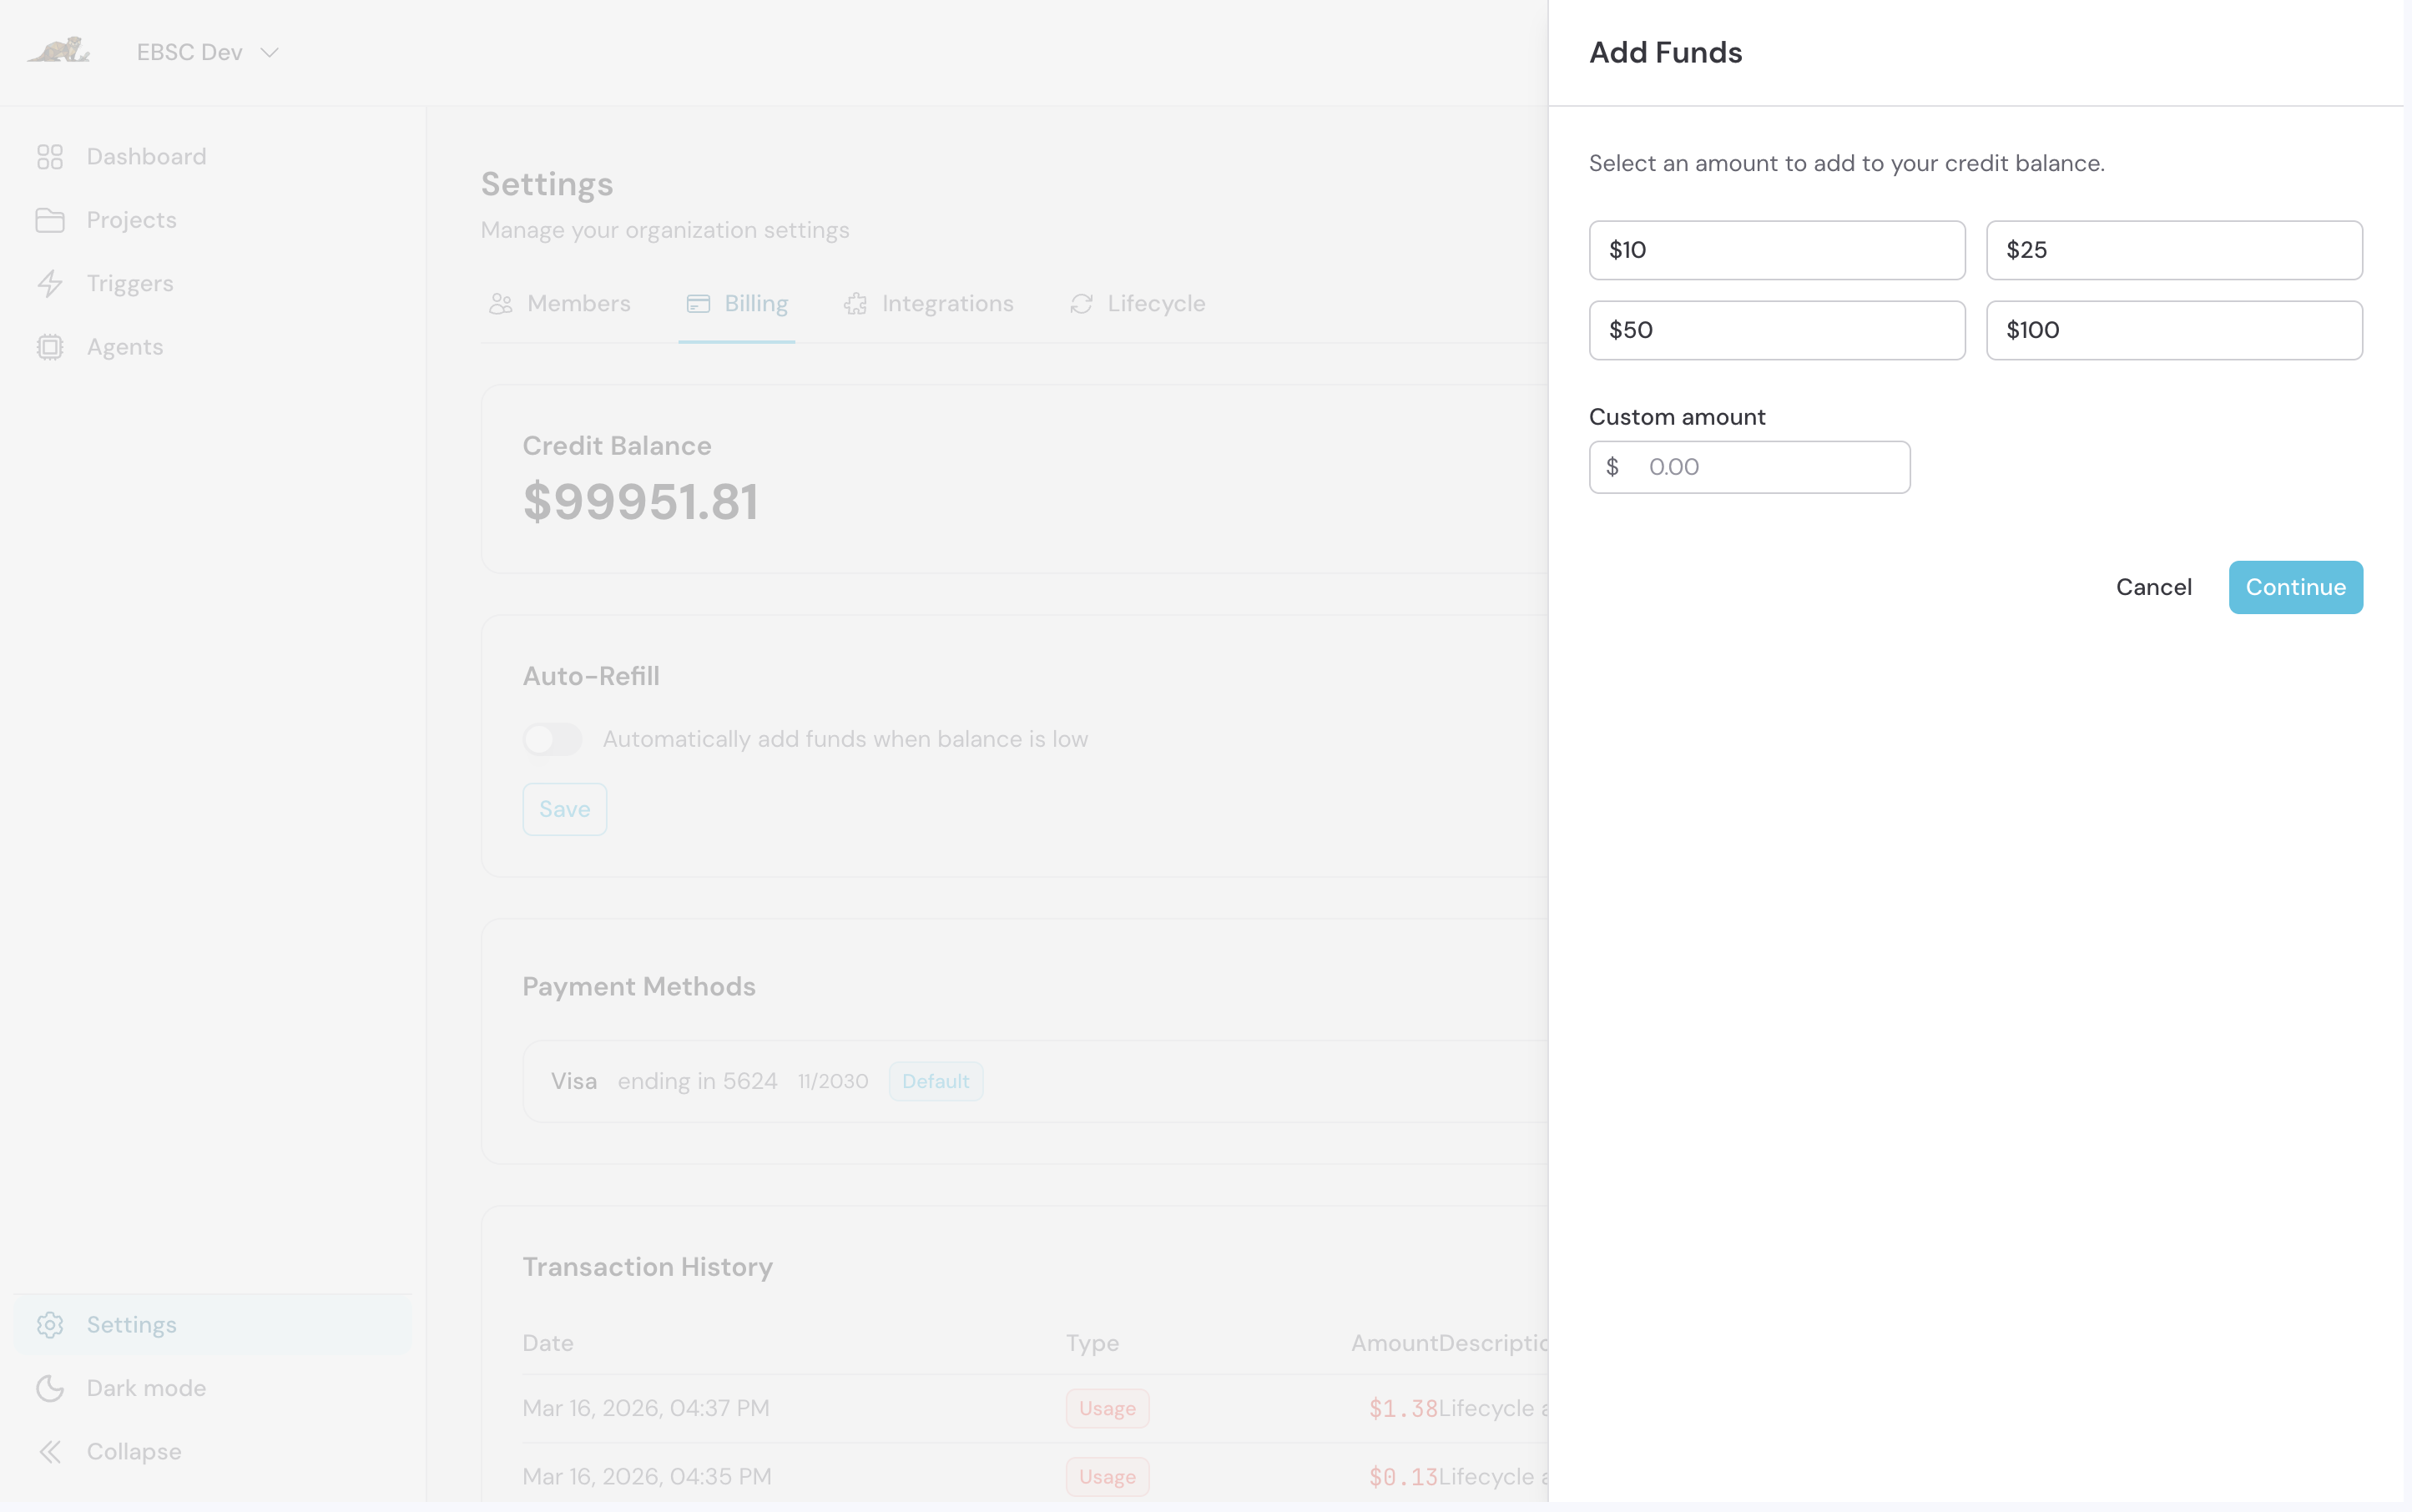Switch to the Billing tab

pyautogui.click(x=737, y=303)
